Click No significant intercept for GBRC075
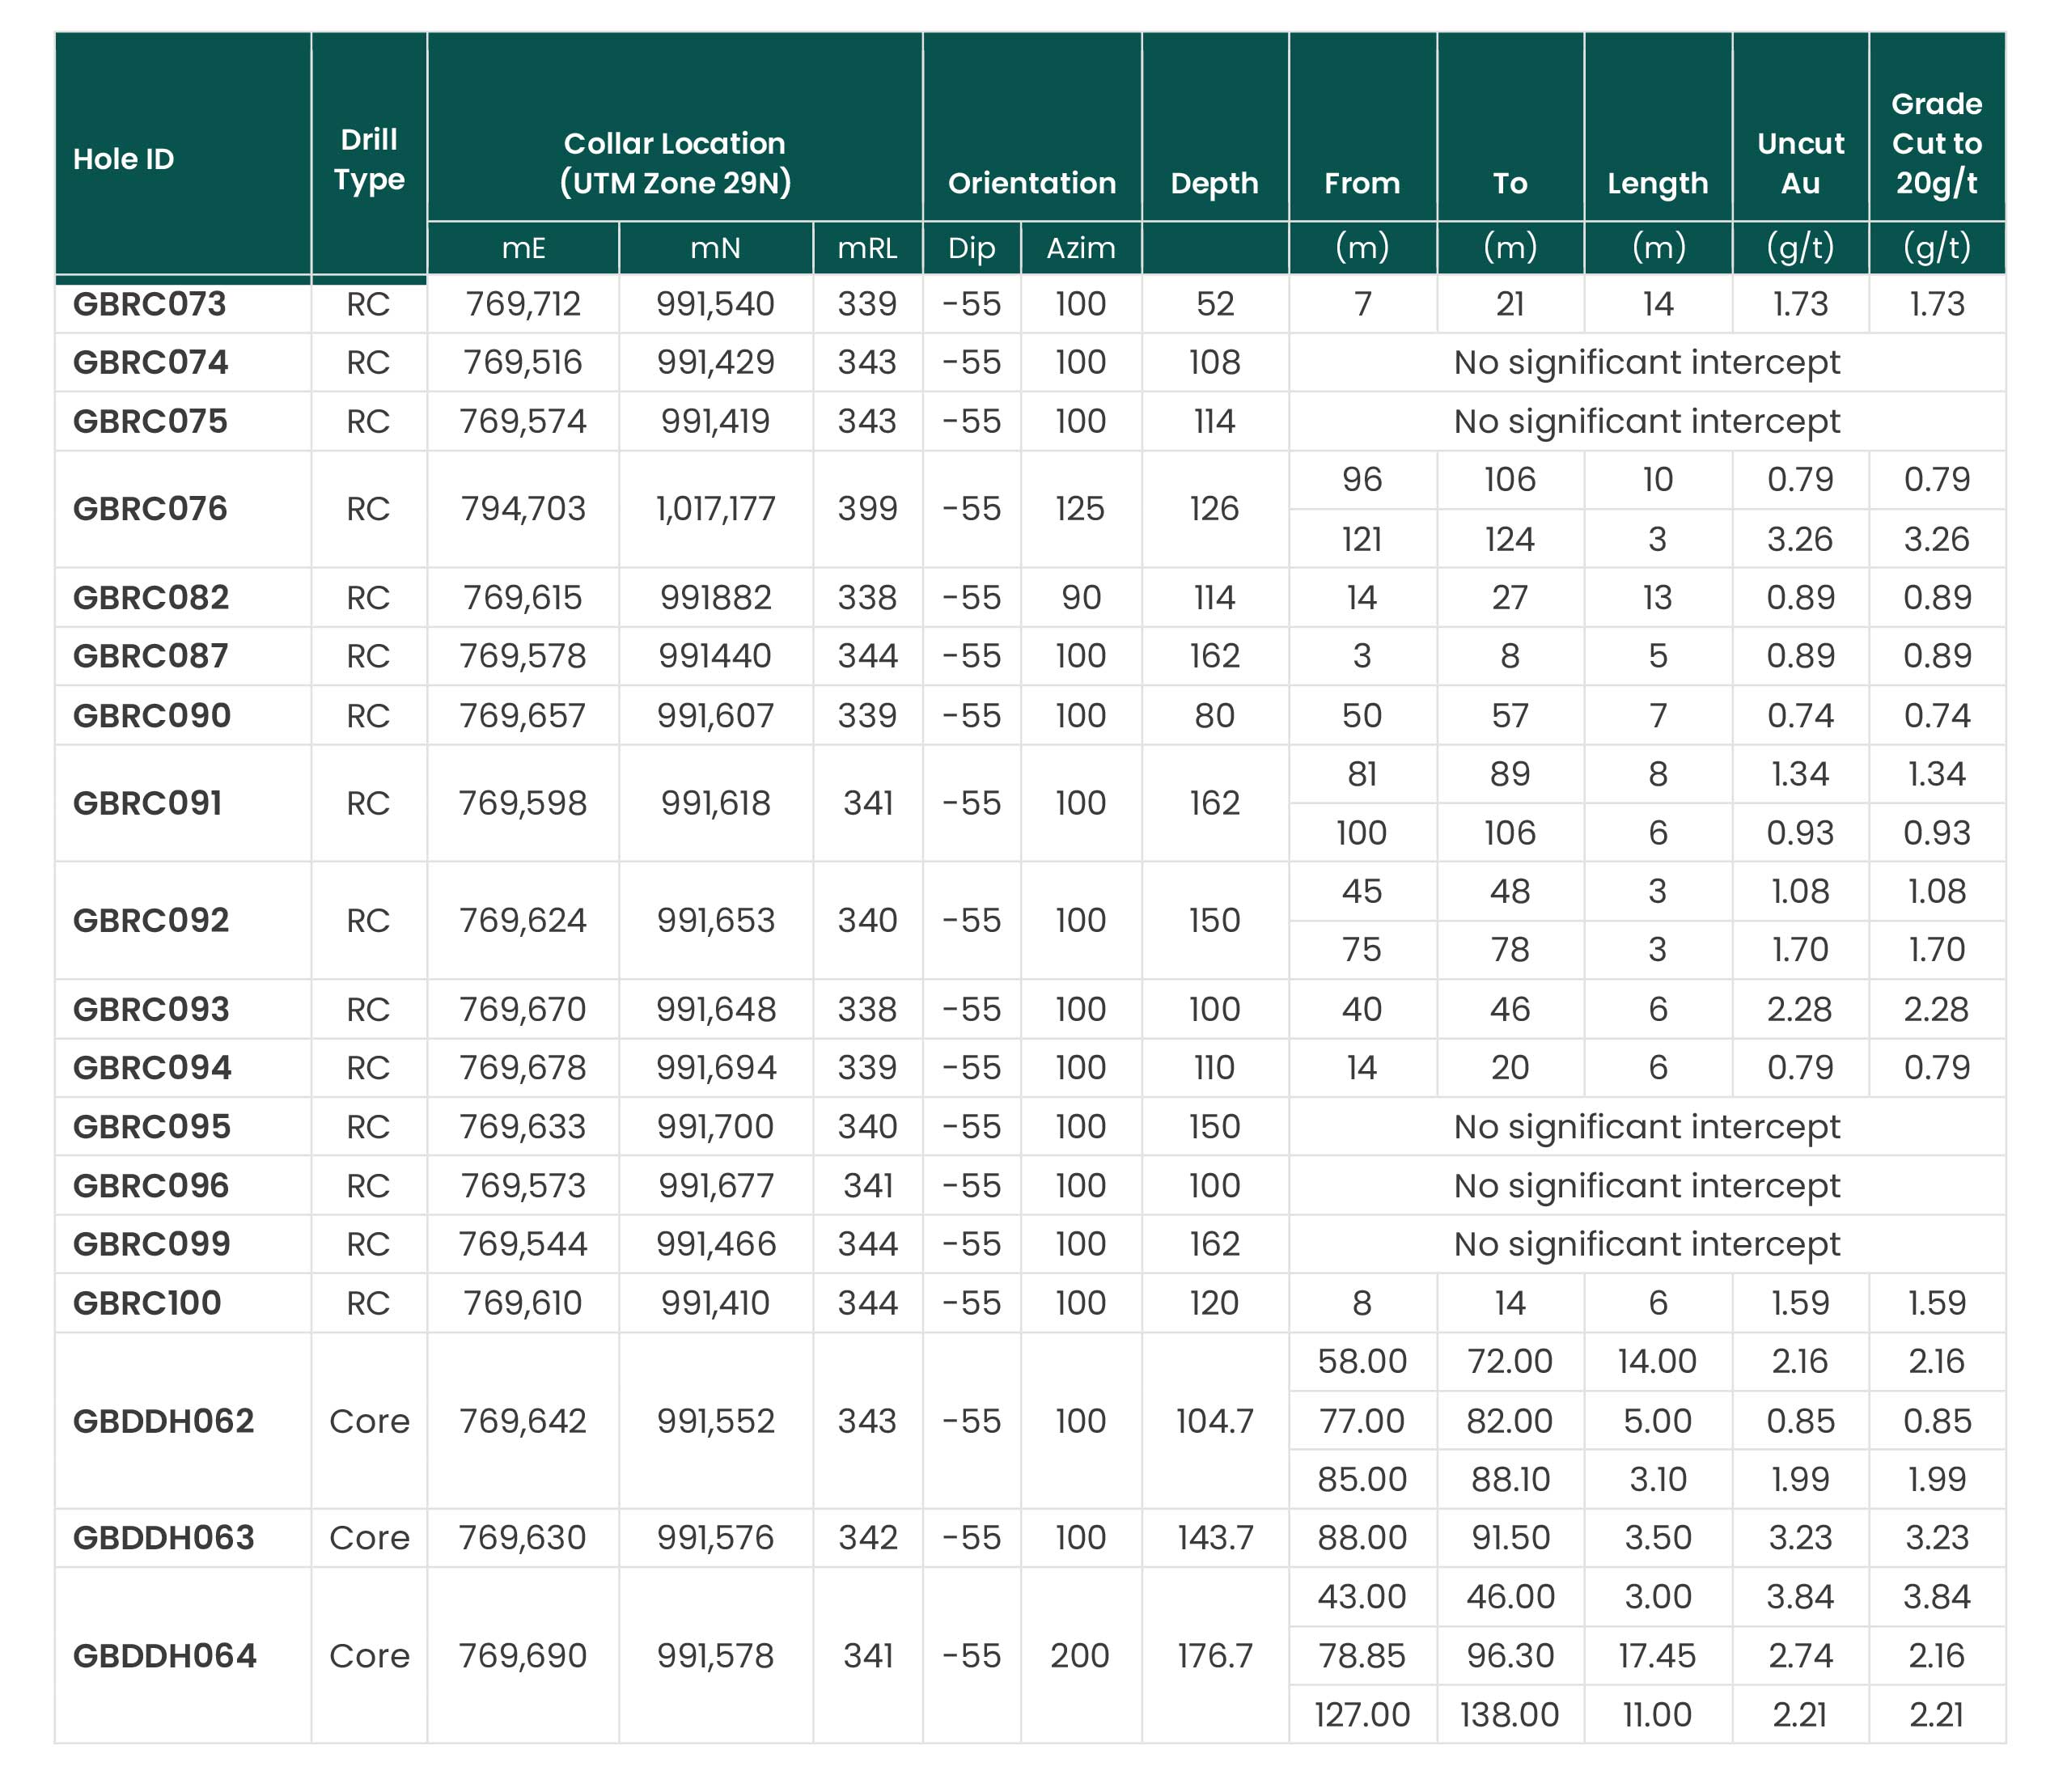This screenshot has width=2063, height=1792. pos(1646,421)
